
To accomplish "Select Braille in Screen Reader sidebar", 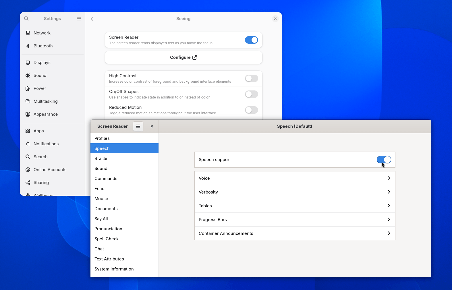I will (x=124, y=158).
